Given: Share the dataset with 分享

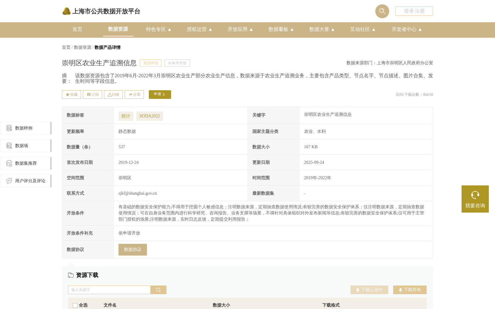Looking at the screenshot, I should (x=134, y=95).
